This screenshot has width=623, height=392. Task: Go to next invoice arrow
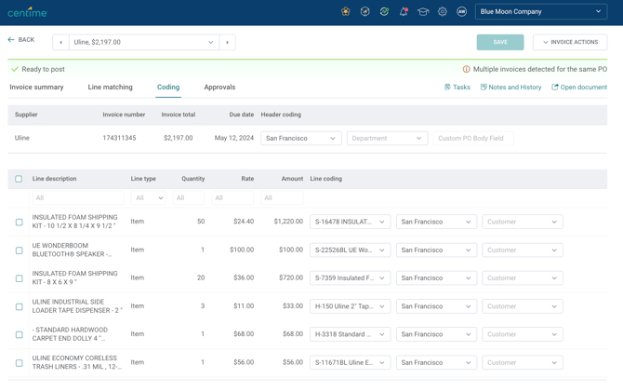[x=227, y=42]
